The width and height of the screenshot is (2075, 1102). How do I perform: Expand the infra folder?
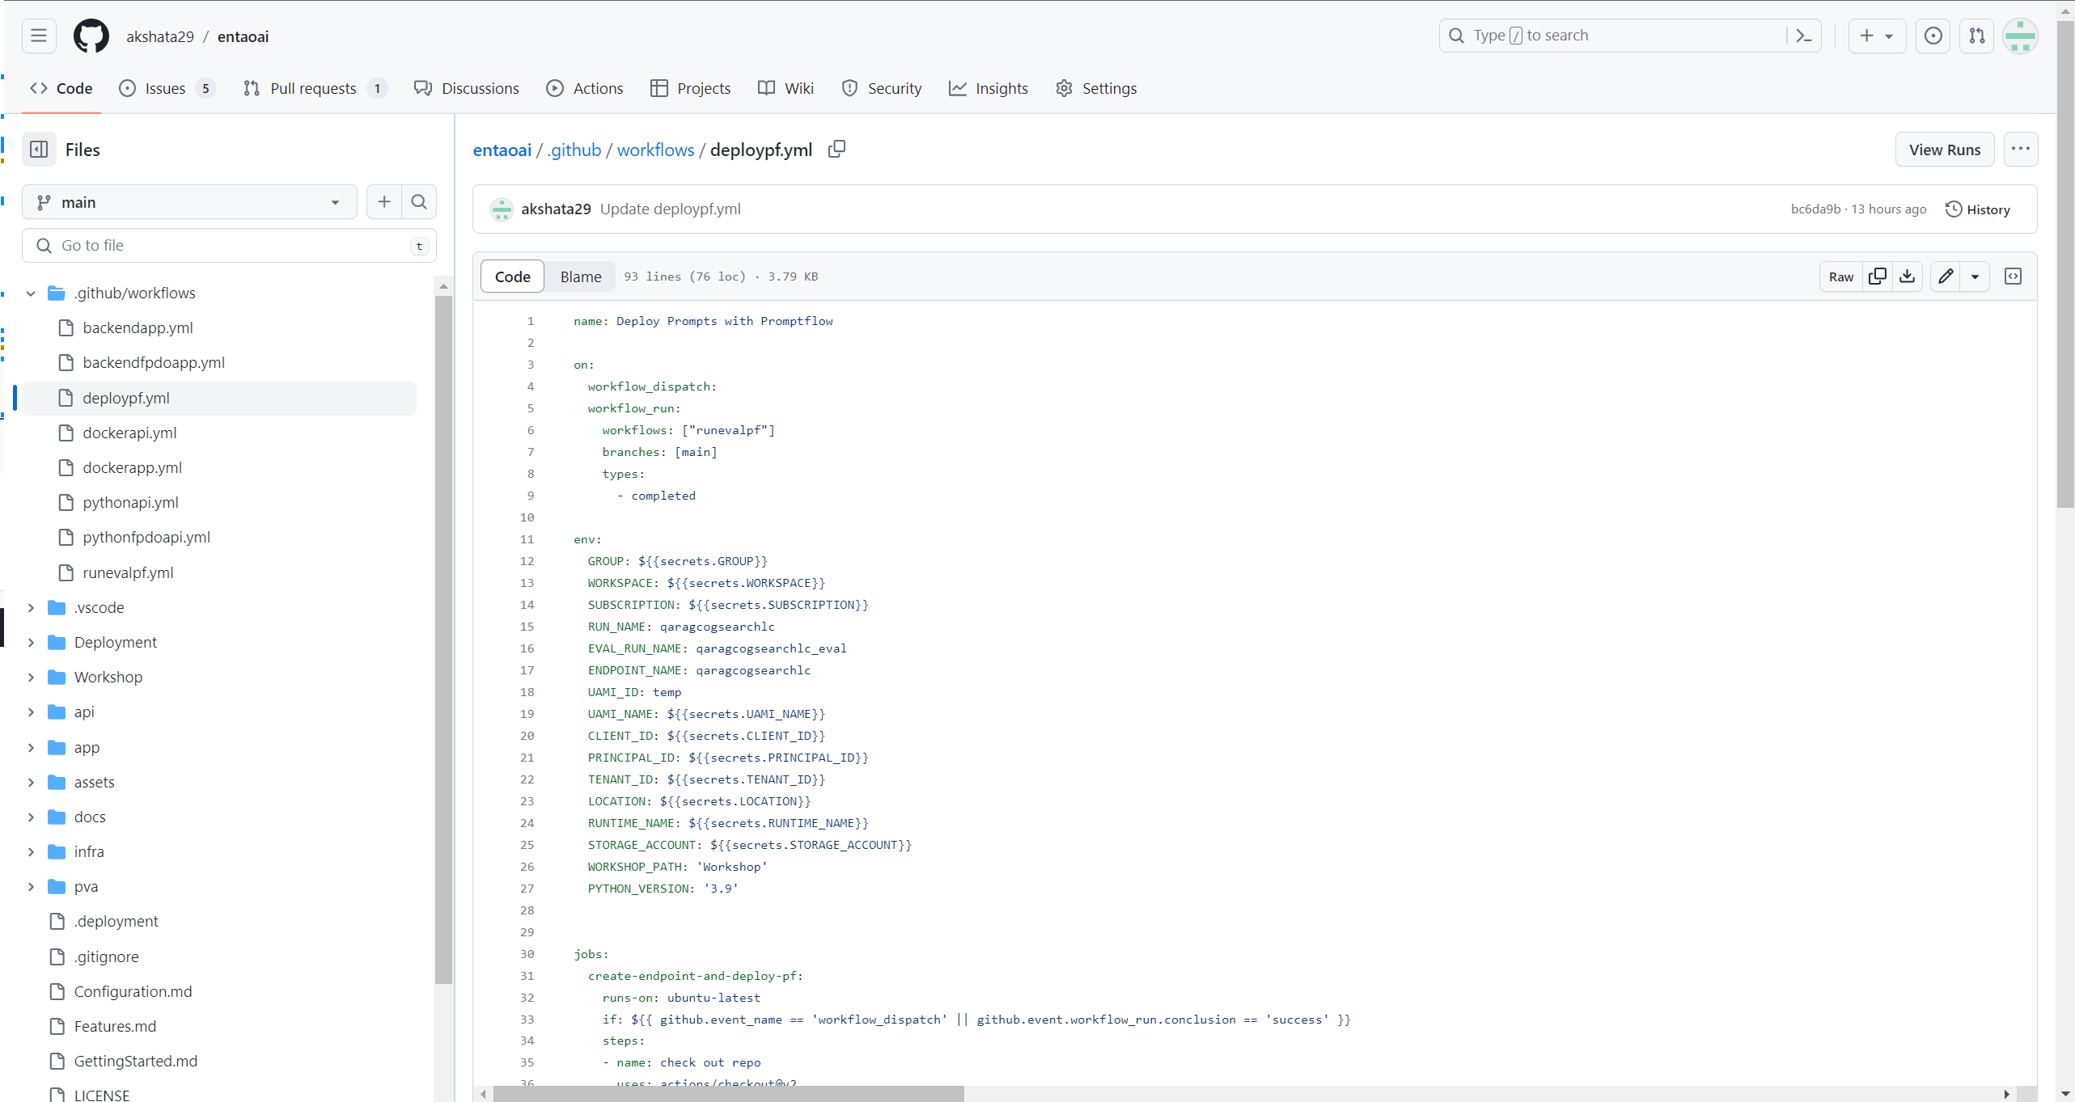click(x=31, y=852)
